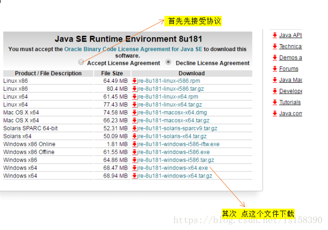Select Decline License Agreement radio button
The width and height of the screenshot is (328, 230).
click(x=168, y=62)
